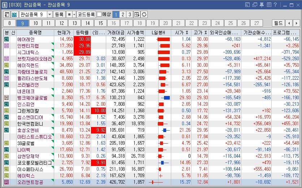Select view mode 1 toggle

coord(116,14)
